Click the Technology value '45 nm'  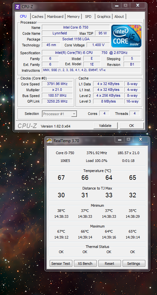pos(51,45)
